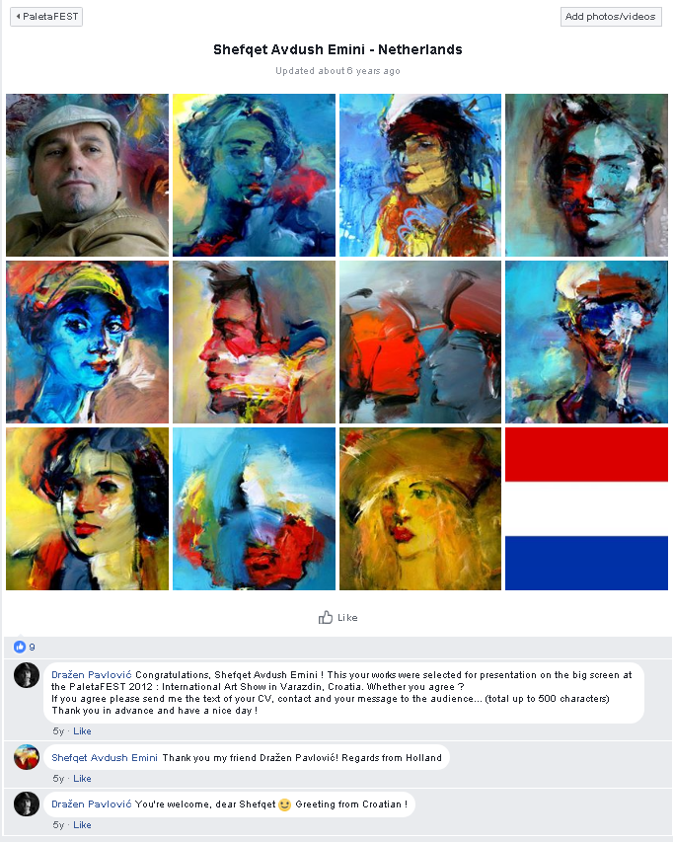Go back to the PaletaFEST album list
Viewport: 673px width, 842px height.
pos(46,17)
